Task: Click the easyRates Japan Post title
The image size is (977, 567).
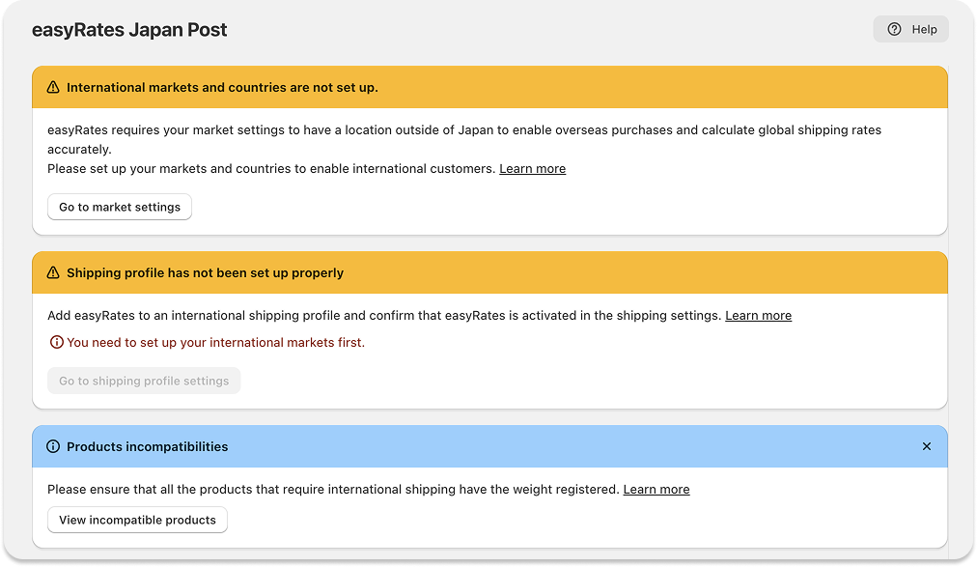Action: click(129, 30)
